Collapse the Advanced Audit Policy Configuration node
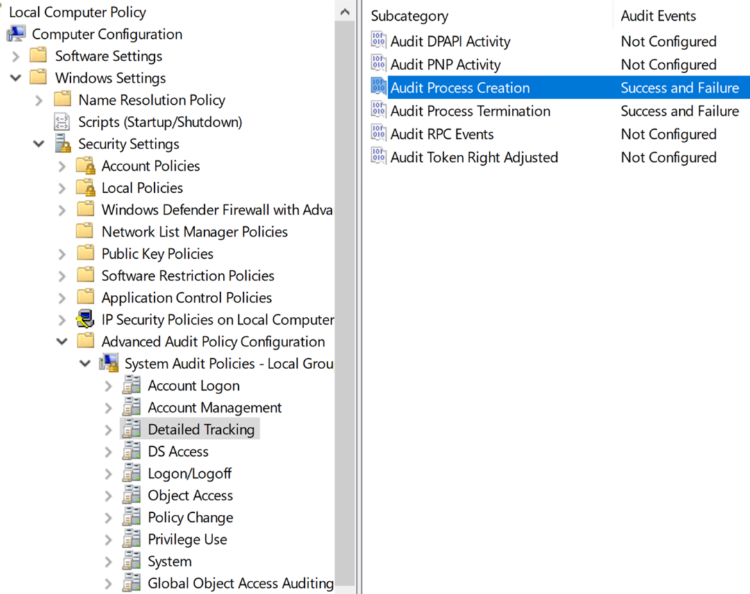 (62, 341)
